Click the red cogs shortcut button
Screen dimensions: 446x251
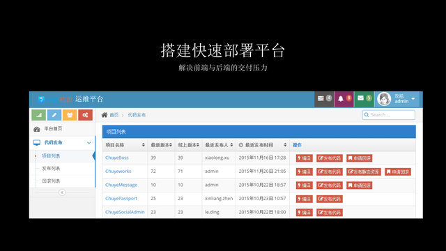pos(85,115)
